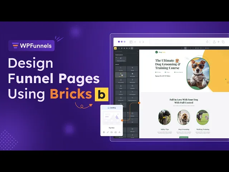Click 'Buy Now' in the Landing card
The height and width of the screenshot is (172, 229).
pyautogui.click(x=112, y=128)
